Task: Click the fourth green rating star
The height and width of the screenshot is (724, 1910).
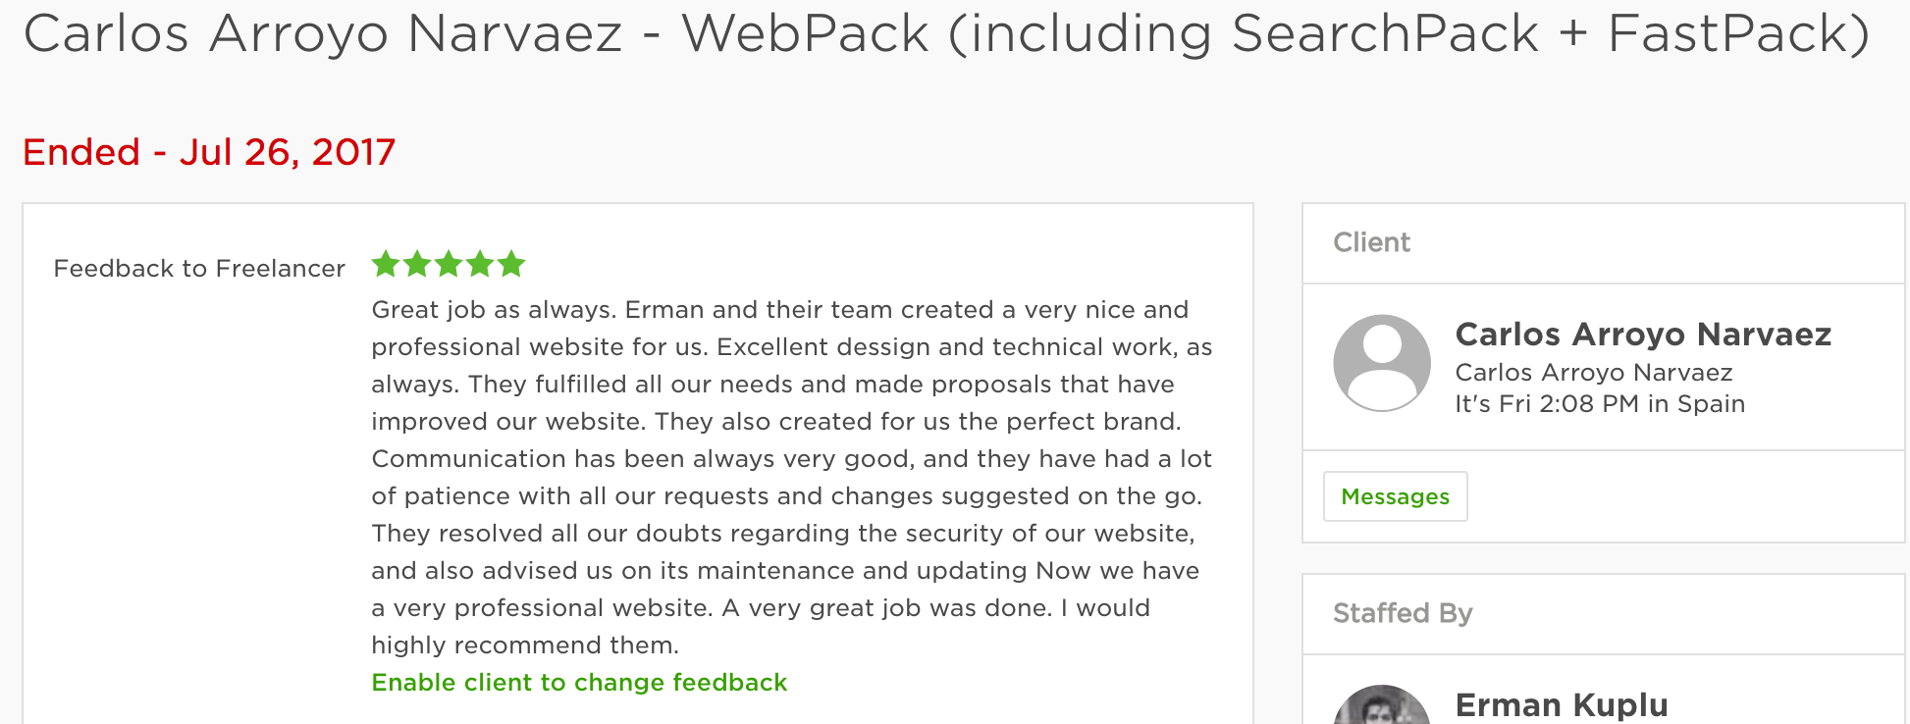Action: (x=480, y=264)
